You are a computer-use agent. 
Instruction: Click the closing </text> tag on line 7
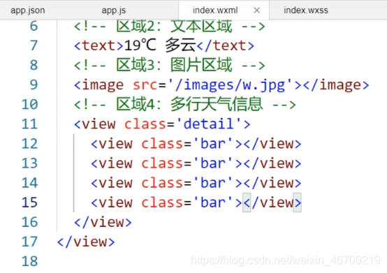[226, 45]
